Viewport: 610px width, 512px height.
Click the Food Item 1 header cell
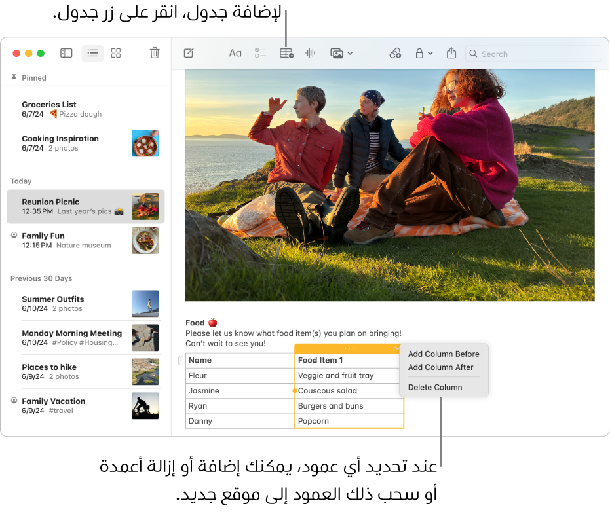(x=349, y=360)
